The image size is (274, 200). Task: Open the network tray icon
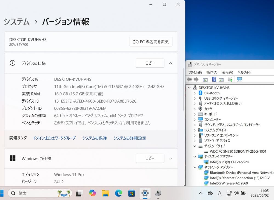click(229, 193)
